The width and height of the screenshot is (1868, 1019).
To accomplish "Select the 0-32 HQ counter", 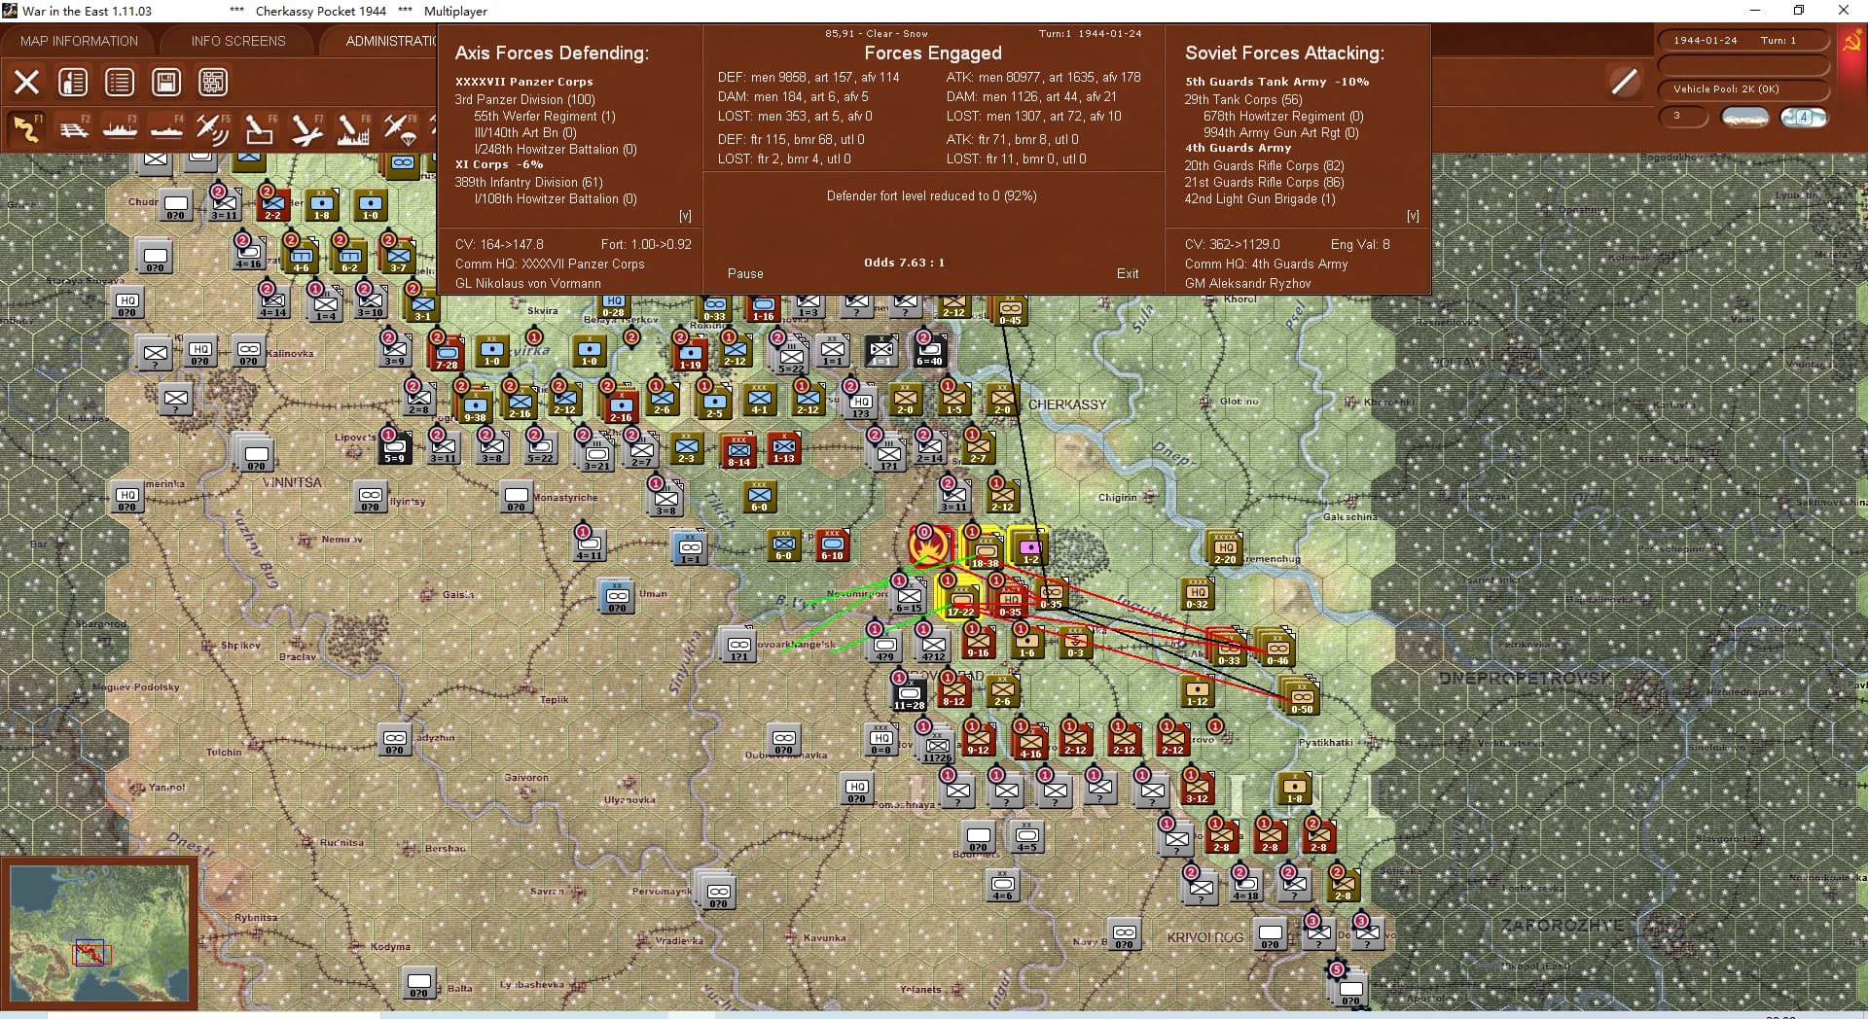I will tap(1198, 594).
